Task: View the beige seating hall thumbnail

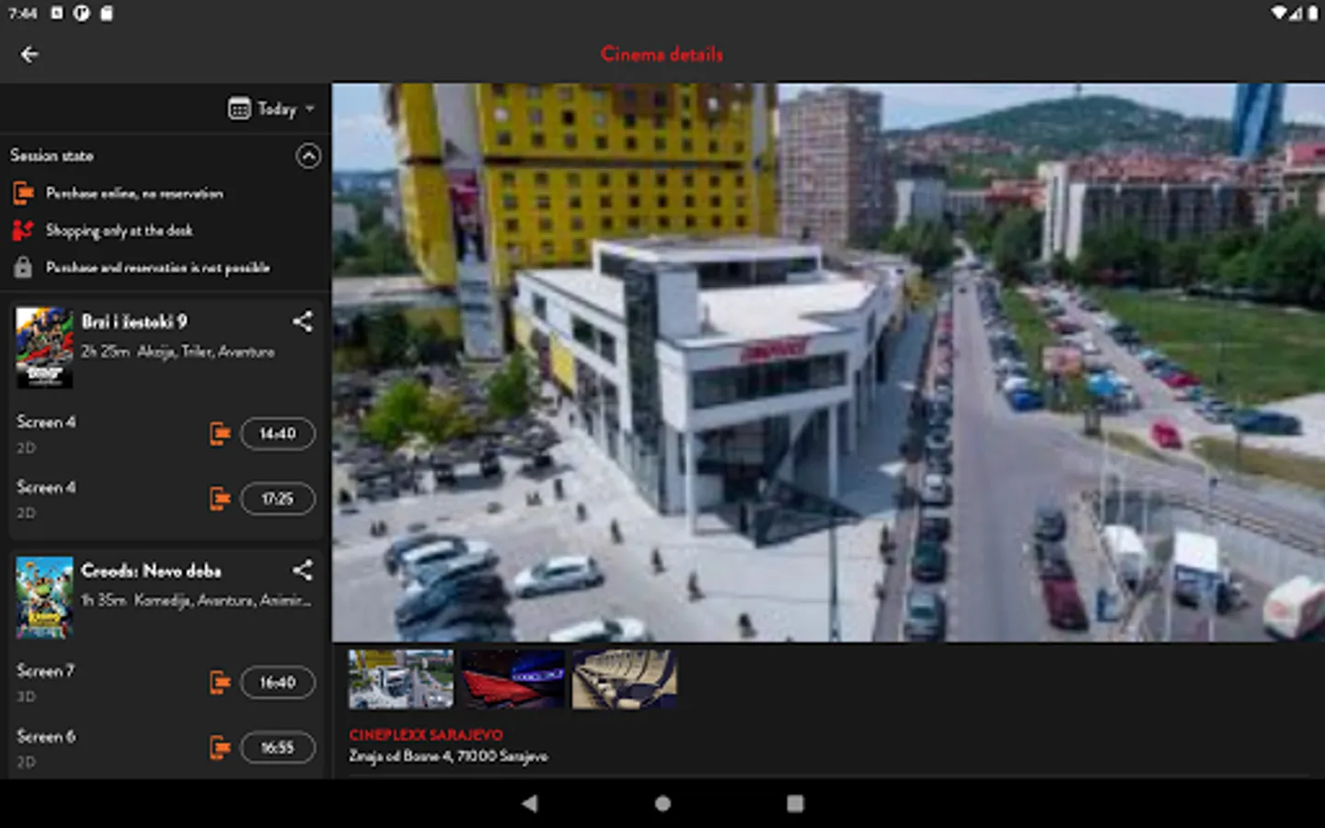Action: (625, 679)
